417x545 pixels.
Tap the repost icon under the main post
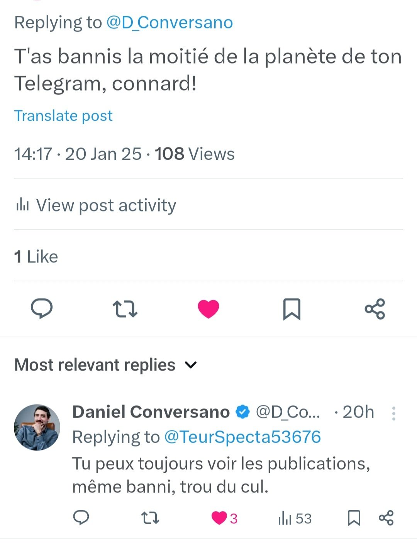125,309
